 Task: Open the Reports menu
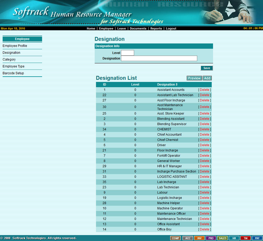click(x=156, y=29)
